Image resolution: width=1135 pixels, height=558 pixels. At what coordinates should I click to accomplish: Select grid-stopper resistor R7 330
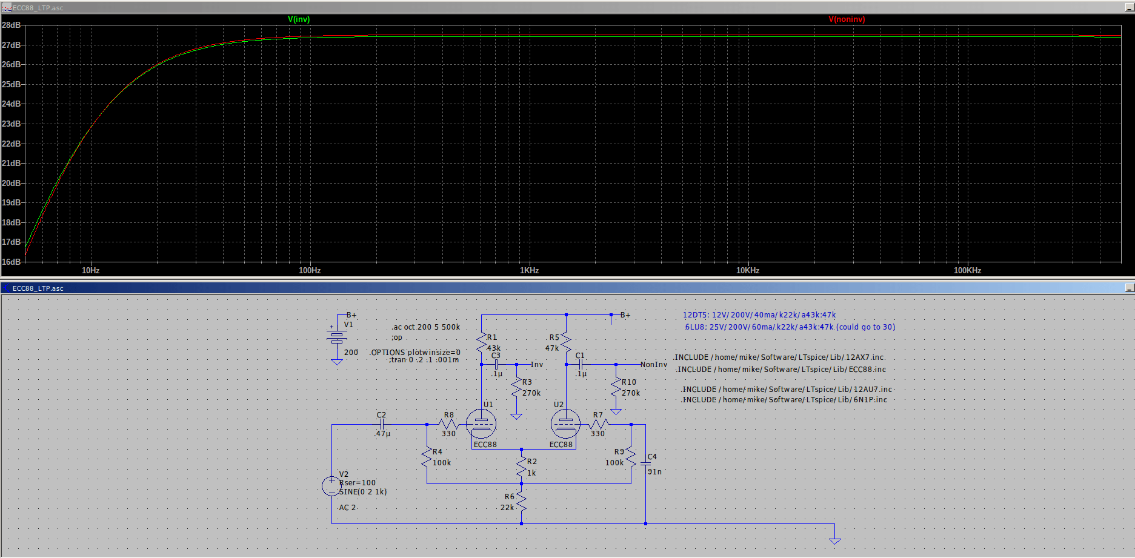point(598,424)
